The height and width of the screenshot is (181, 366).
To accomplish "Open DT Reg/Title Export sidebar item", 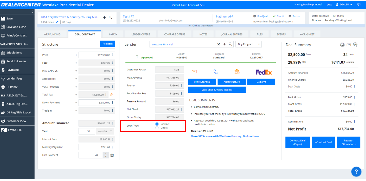I will [17, 113].
